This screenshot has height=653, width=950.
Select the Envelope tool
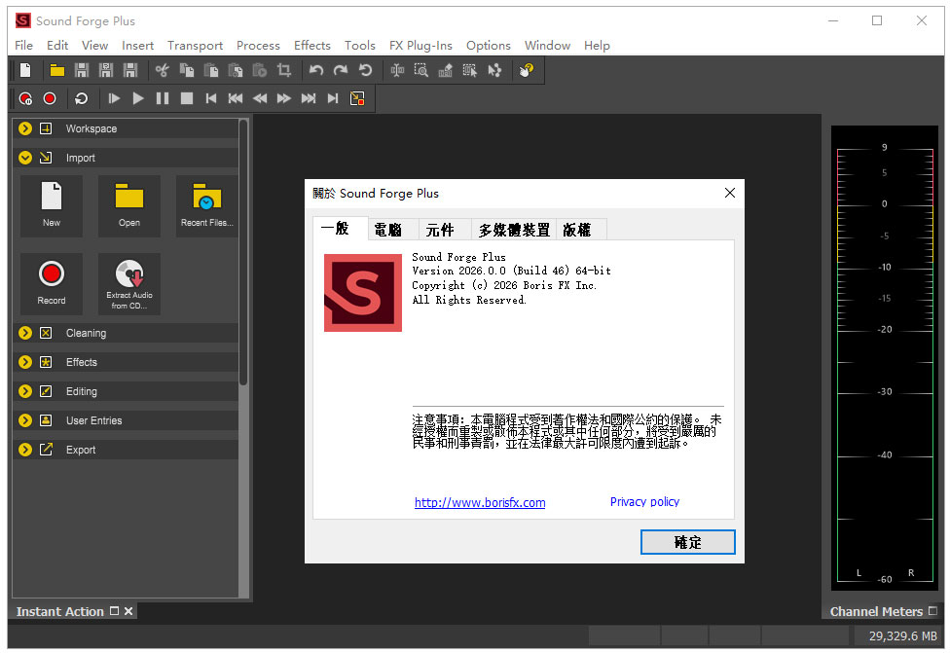495,70
